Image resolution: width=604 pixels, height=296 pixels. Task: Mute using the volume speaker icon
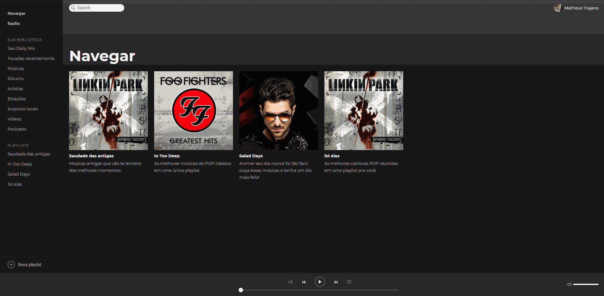(569, 284)
